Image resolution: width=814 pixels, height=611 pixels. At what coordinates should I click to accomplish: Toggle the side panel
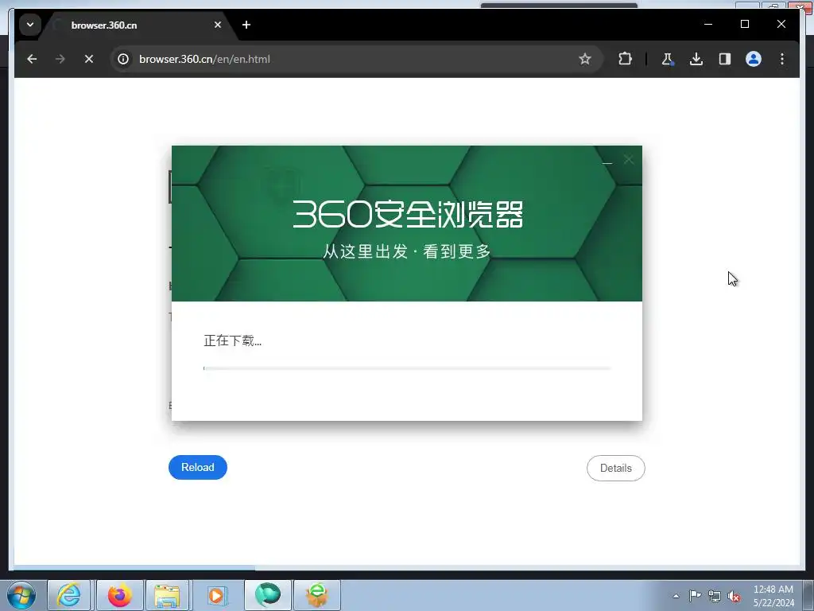[x=725, y=59]
